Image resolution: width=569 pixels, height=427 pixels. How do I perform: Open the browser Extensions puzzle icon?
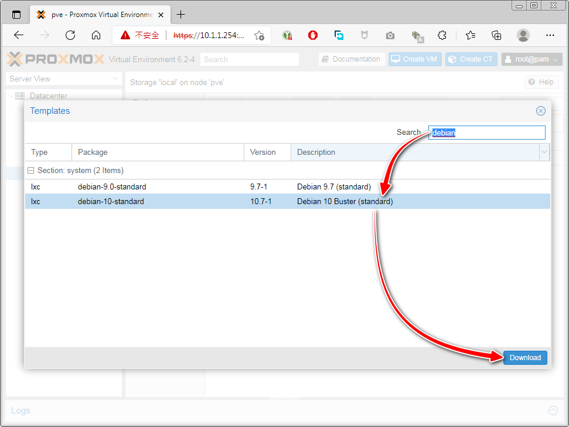[442, 35]
